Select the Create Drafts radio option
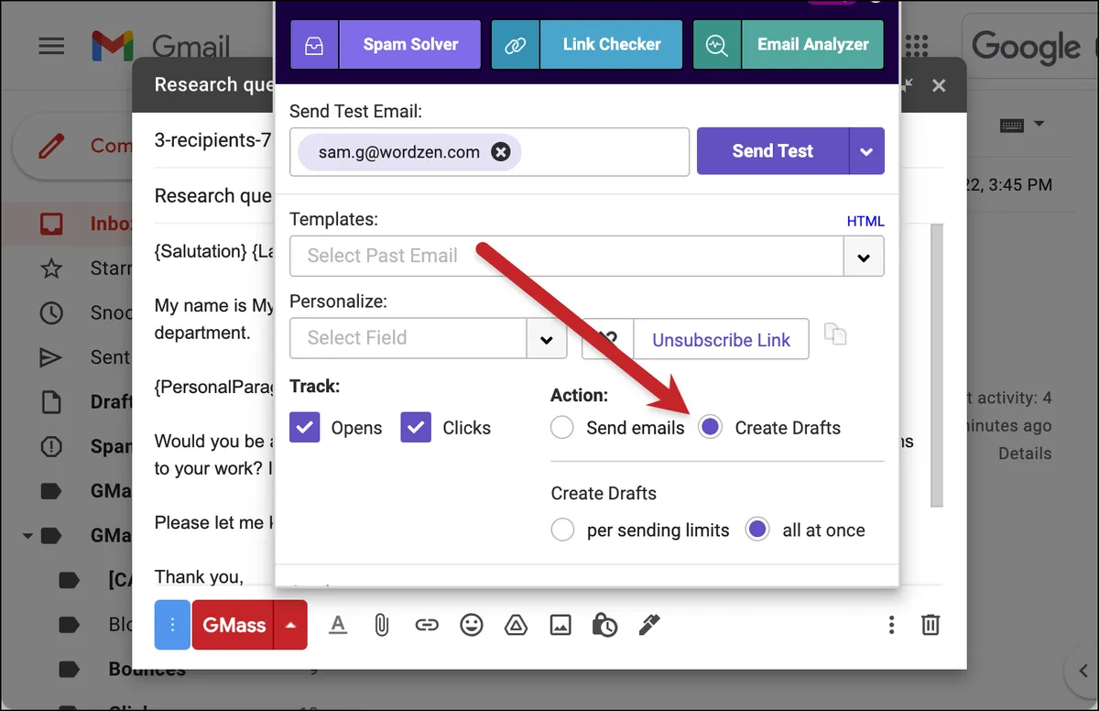1099x711 pixels. (x=710, y=428)
